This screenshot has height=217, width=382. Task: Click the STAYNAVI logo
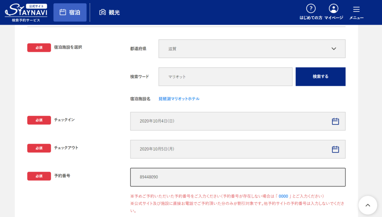[26, 12]
